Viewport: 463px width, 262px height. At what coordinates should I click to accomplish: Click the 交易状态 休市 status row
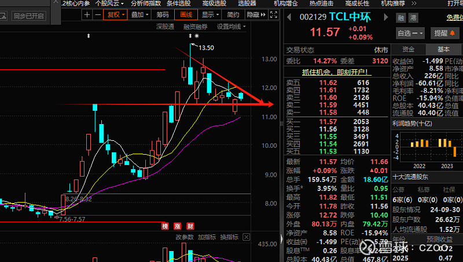coord(337,50)
